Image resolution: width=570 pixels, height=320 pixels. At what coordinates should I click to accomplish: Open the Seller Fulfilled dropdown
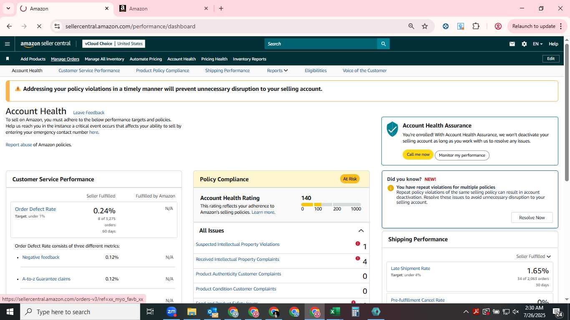(x=533, y=256)
